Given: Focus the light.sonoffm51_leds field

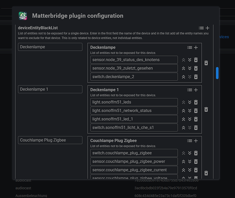Looking at the screenshot, I should click(x=134, y=102).
